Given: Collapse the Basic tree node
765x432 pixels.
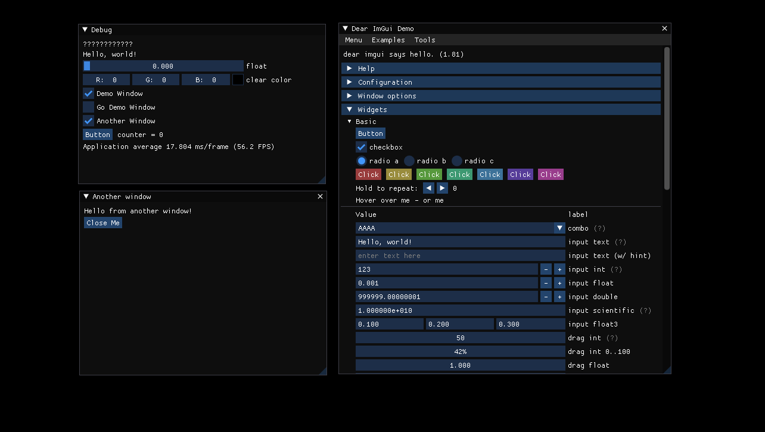Looking at the screenshot, I should click(350, 122).
